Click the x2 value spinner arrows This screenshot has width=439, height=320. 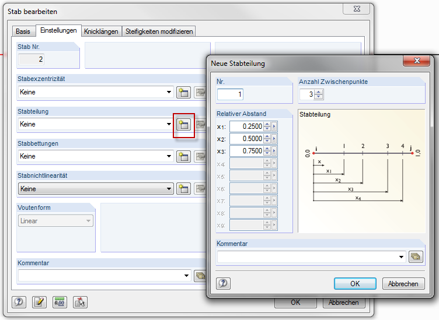(x=267, y=139)
